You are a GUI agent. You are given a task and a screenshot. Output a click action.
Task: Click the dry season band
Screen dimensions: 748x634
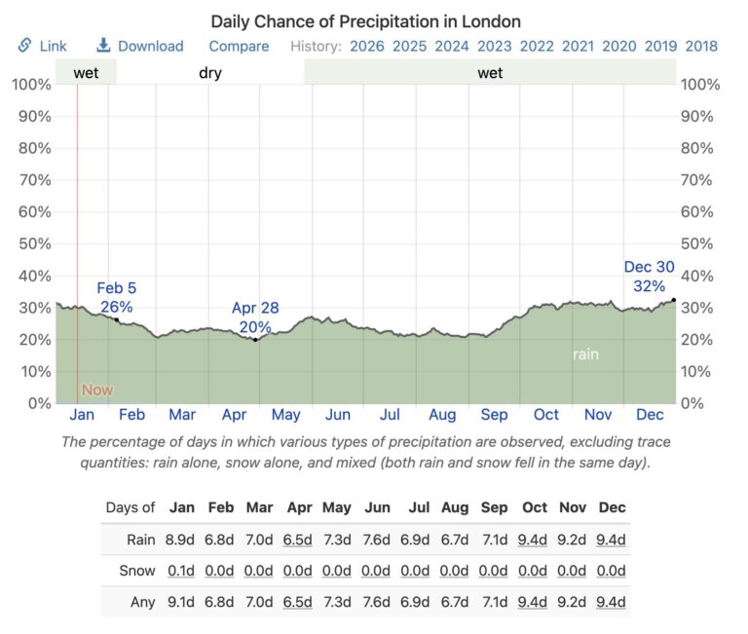coord(210,72)
